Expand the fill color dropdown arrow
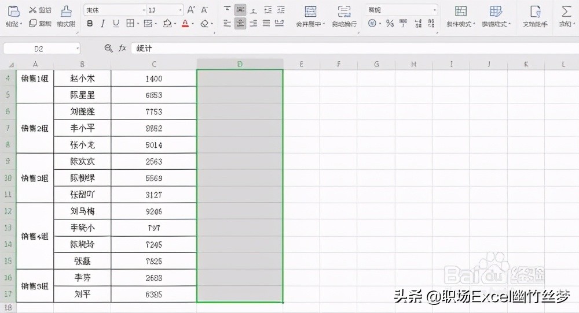Screen dimensions: 579x313 tap(175, 24)
